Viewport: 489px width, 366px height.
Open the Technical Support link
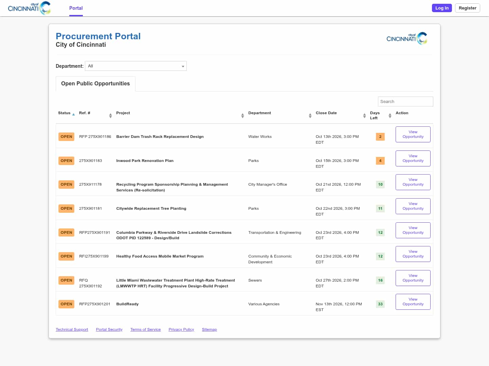(x=72, y=329)
